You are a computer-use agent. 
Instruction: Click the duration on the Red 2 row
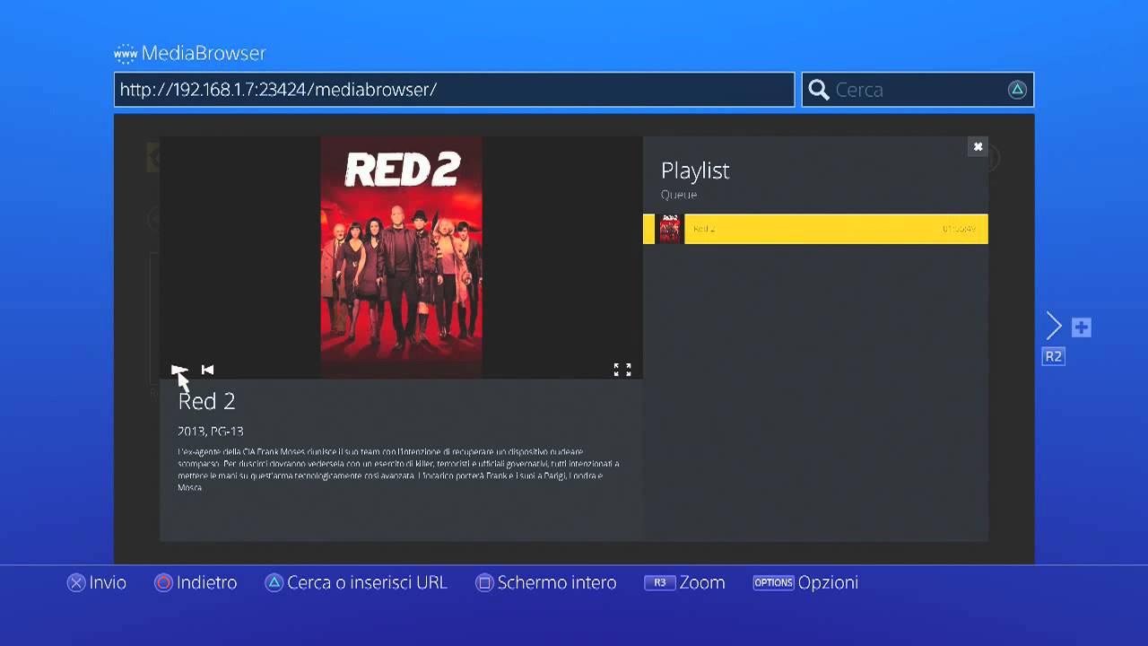pyautogui.click(x=959, y=230)
